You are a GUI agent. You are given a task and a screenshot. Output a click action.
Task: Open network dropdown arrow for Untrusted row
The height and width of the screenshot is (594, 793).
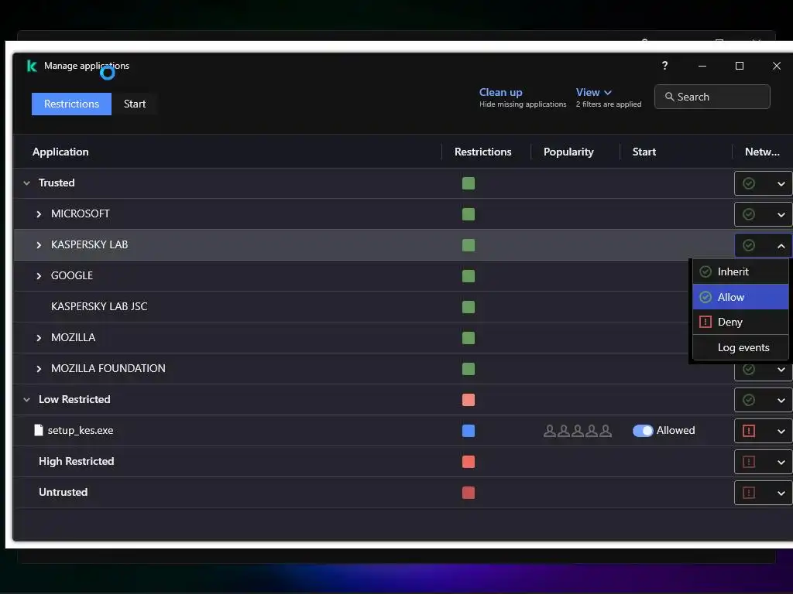(781, 493)
